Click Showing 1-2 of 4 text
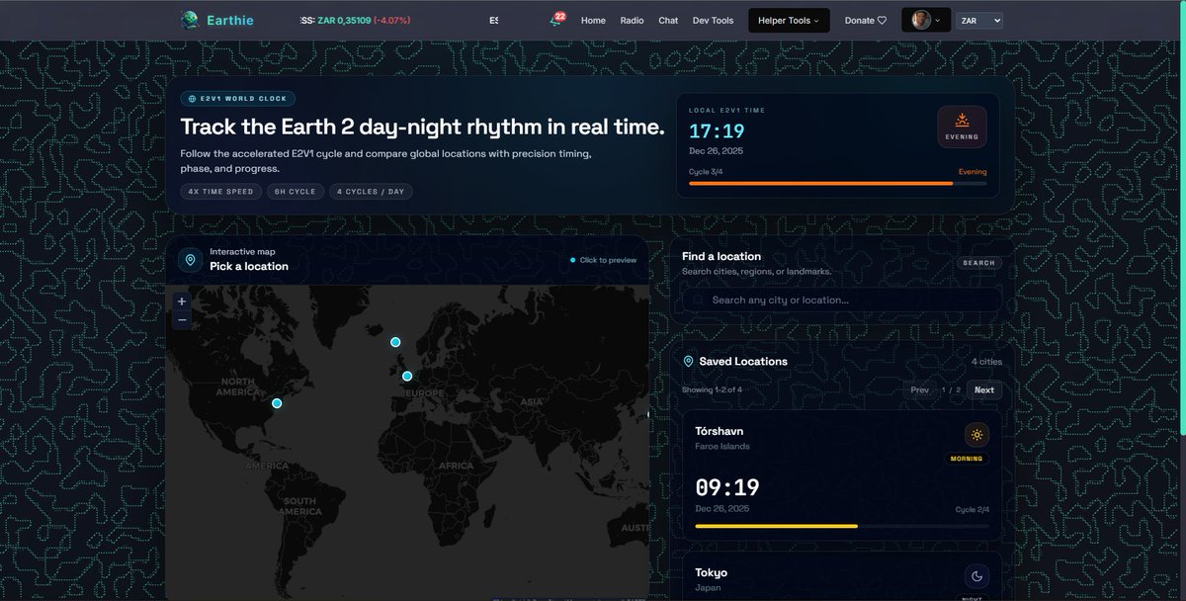Viewport: 1186px width, 601px height. point(712,389)
